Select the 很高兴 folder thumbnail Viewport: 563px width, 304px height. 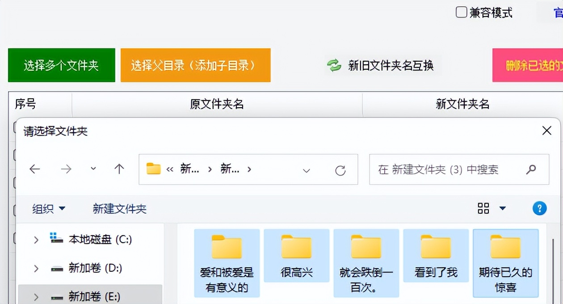(x=296, y=256)
